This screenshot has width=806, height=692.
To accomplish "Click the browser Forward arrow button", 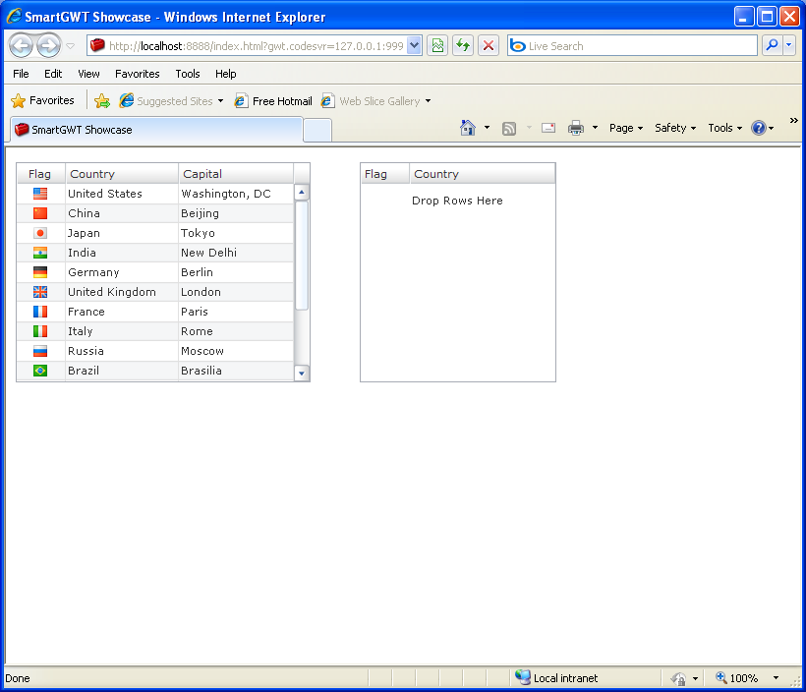I will [48, 46].
